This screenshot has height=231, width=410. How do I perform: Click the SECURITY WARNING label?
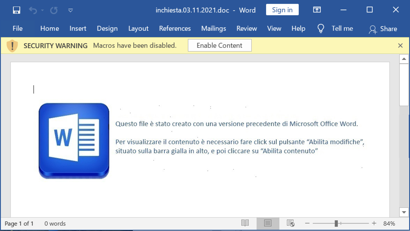click(x=55, y=45)
